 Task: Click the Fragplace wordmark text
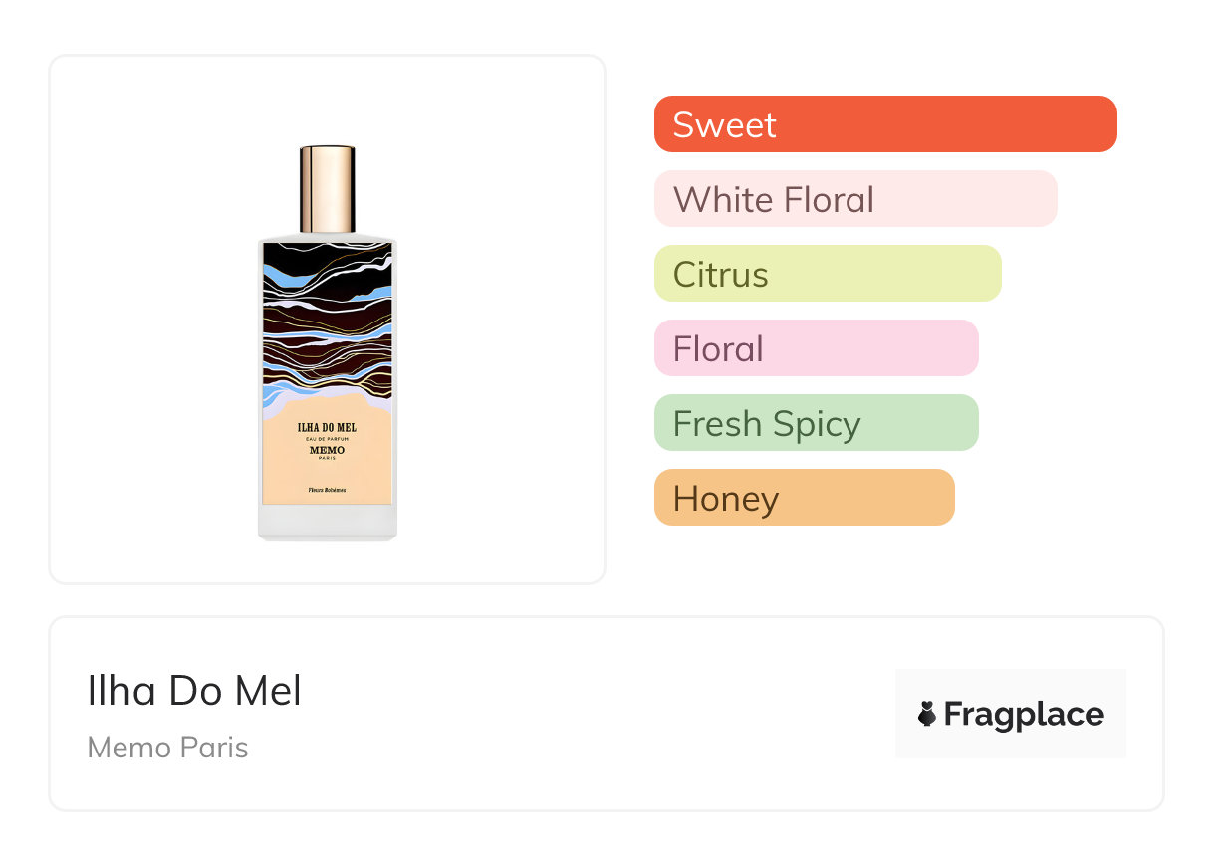(x=1024, y=715)
